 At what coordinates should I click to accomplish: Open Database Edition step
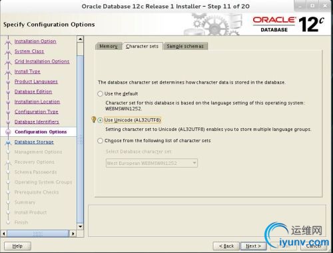(x=33, y=91)
